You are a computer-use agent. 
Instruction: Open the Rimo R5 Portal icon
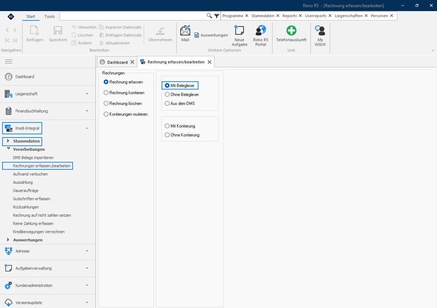coord(261,31)
